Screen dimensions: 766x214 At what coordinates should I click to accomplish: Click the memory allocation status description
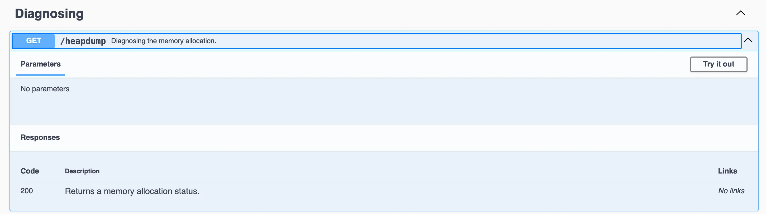(x=132, y=191)
